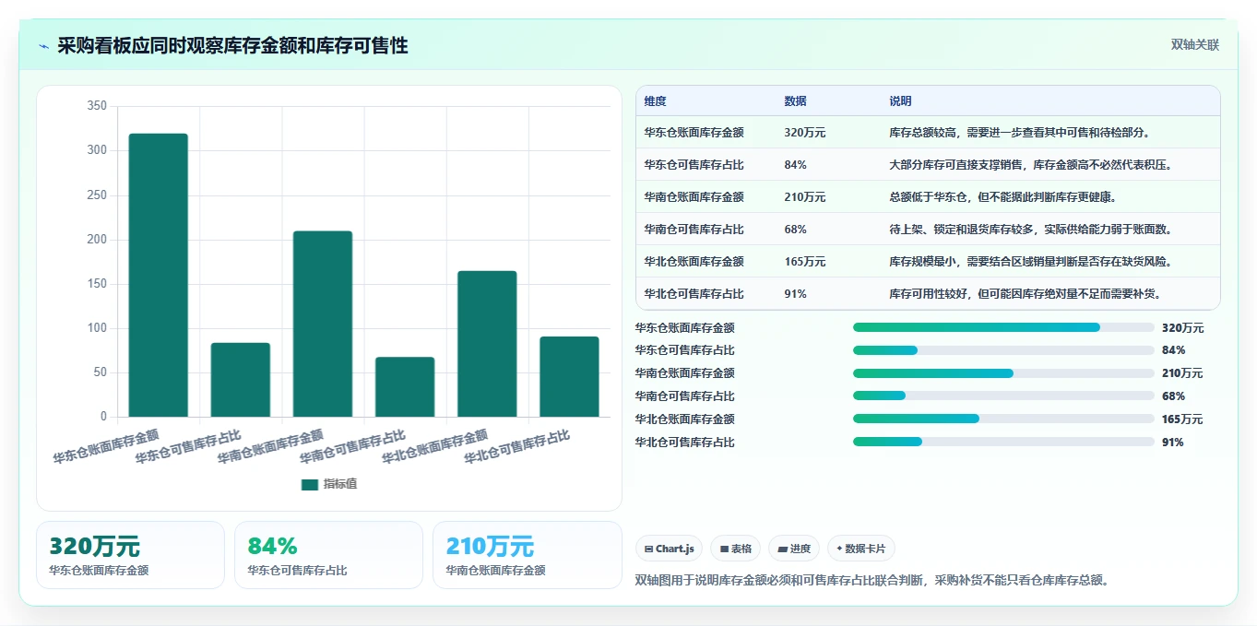Click the 双轴关联 label in header
Screen dimensions: 1257x626
tap(1195, 45)
